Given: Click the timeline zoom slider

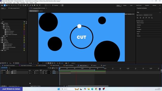Looking at the screenshot, I should tap(64, 86).
